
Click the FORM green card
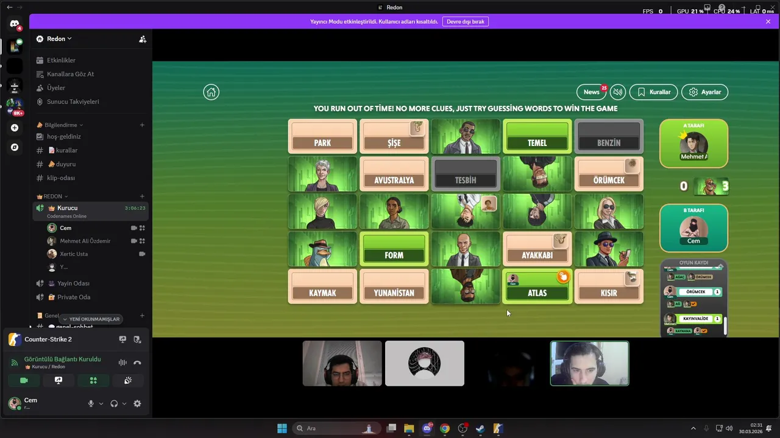click(394, 249)
